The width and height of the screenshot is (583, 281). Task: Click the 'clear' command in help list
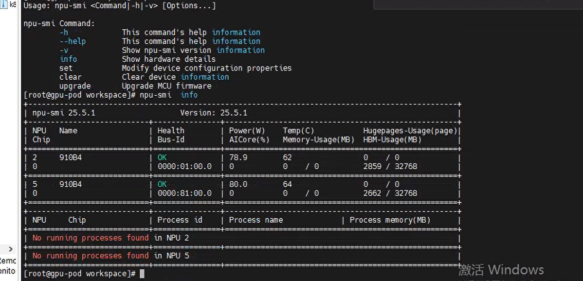click(70, 77)
